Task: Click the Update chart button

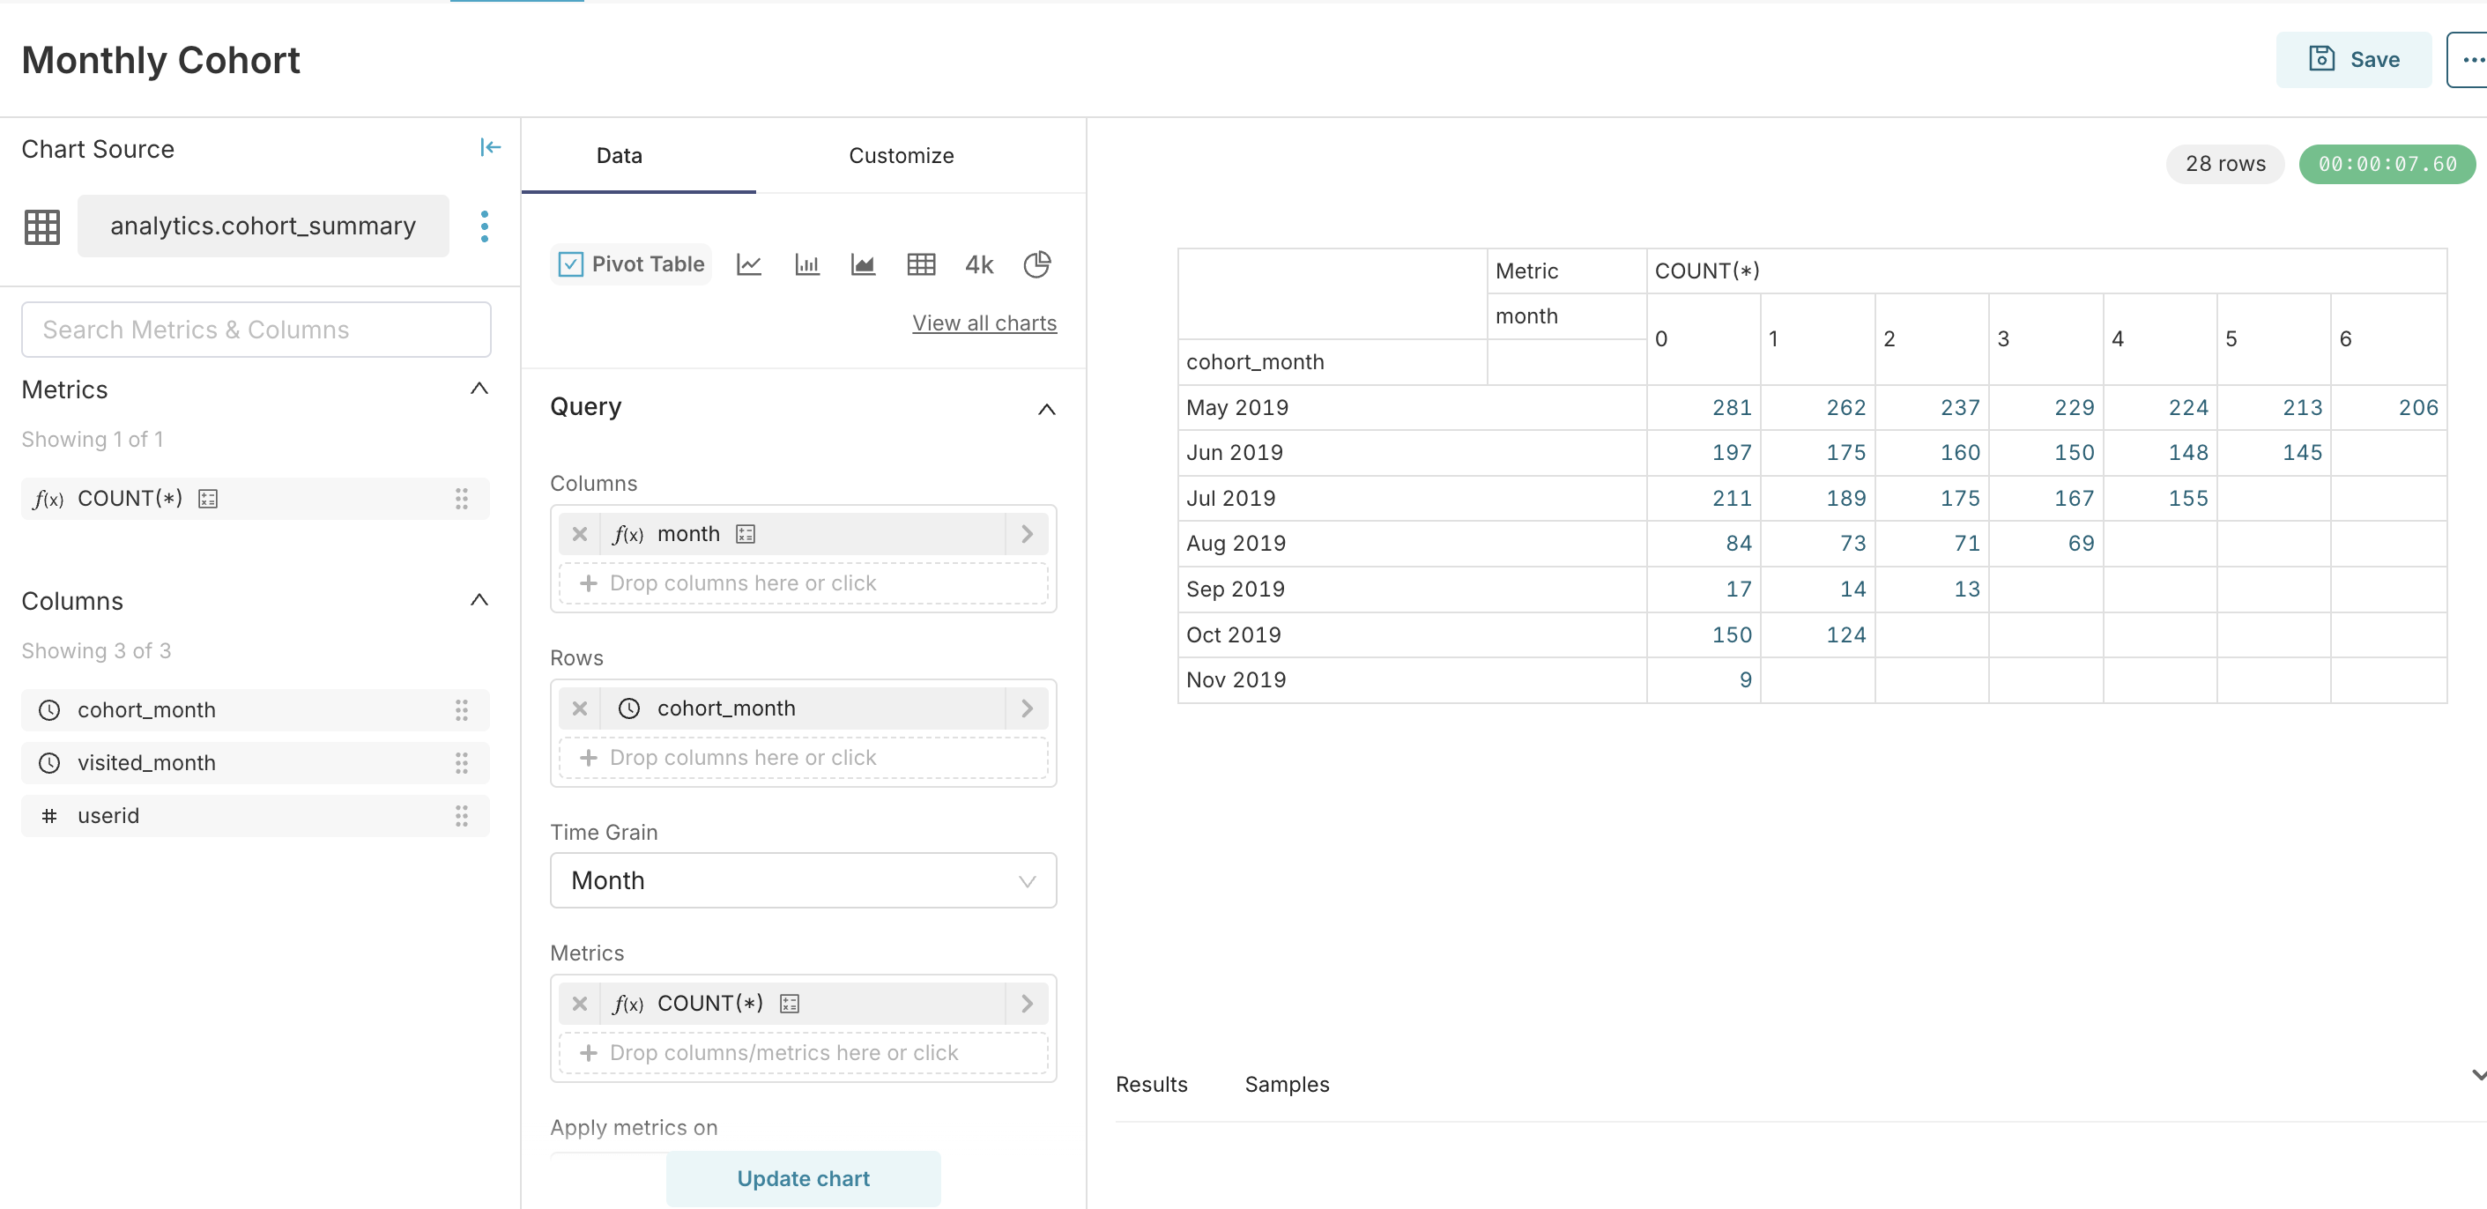Action: [x=802, y=1178]
